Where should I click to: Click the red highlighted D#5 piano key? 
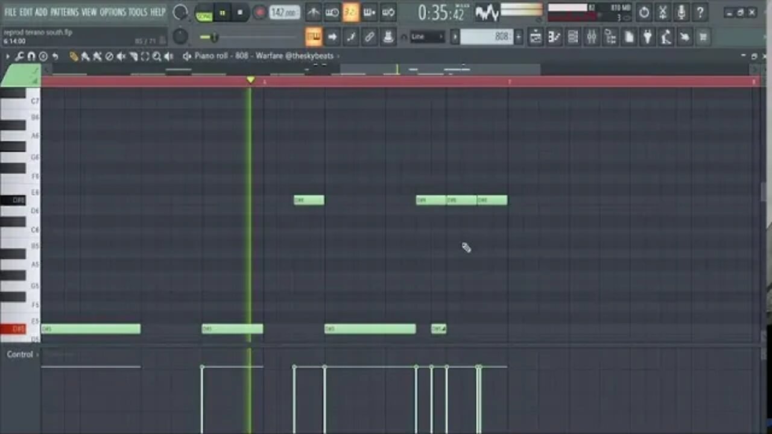[13, 329]
